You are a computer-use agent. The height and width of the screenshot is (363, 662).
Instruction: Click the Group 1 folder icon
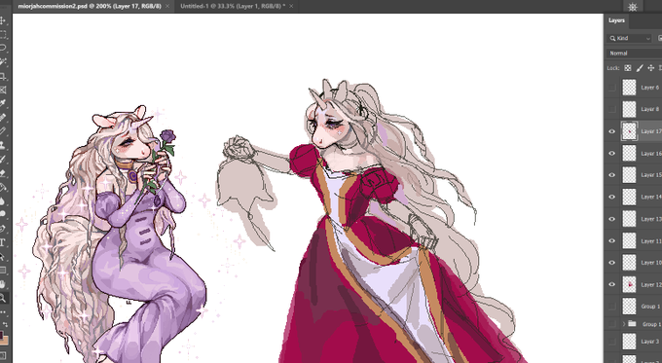(632, 324)
